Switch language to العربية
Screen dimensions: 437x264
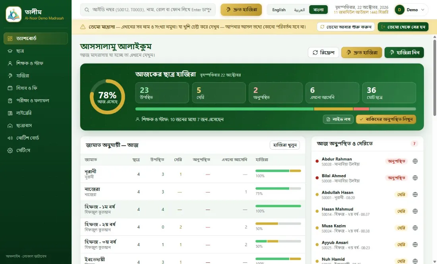(x=299, y=10)
